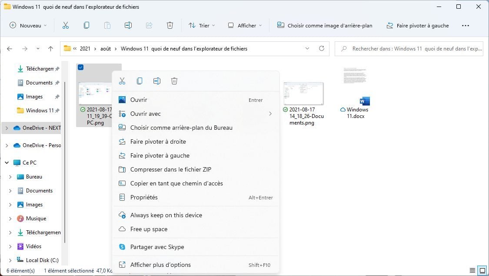This screenshot has height=276, width=489.
Task: Open the Trier sort dropdown
Action: (x=202, y=26)
